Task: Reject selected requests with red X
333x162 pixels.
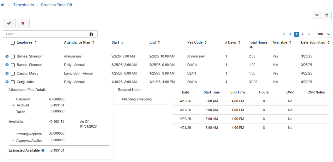Action: [23, 23]
